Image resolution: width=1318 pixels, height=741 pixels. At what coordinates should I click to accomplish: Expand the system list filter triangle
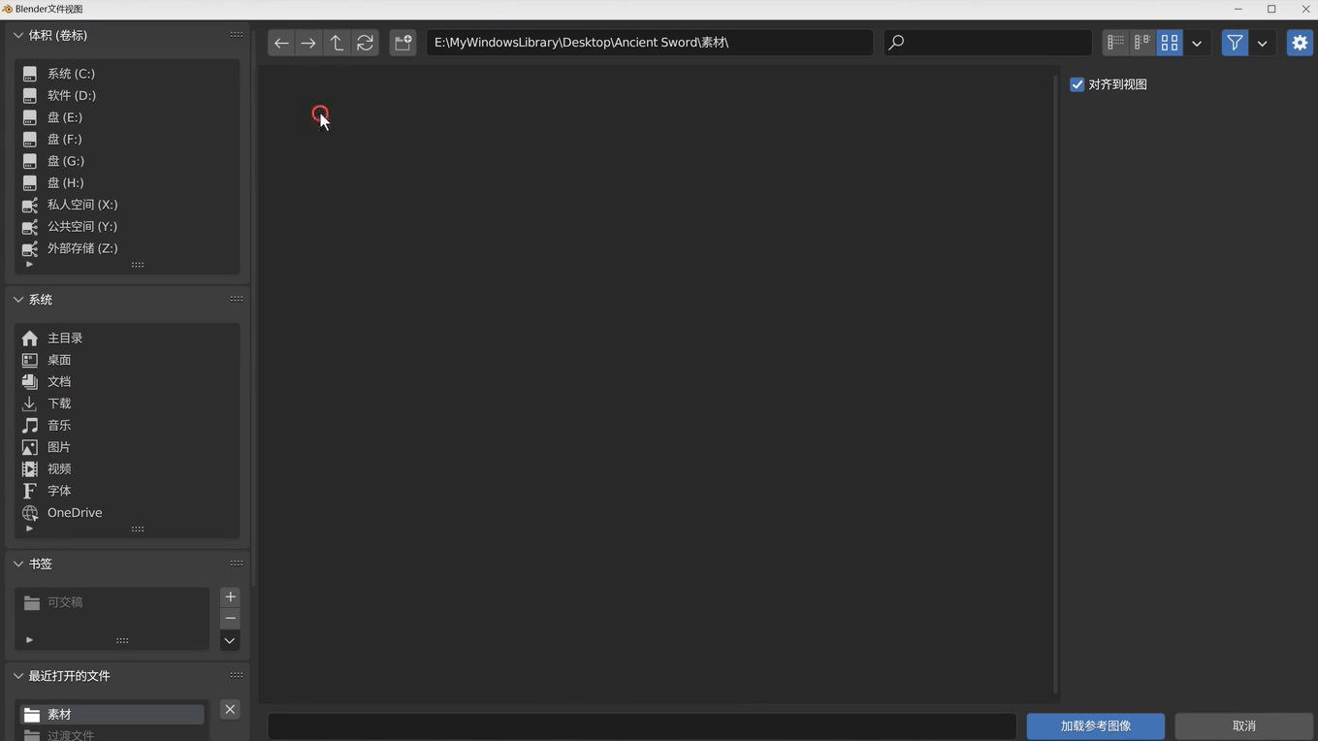pyautogui.click(x=29, y=529)
